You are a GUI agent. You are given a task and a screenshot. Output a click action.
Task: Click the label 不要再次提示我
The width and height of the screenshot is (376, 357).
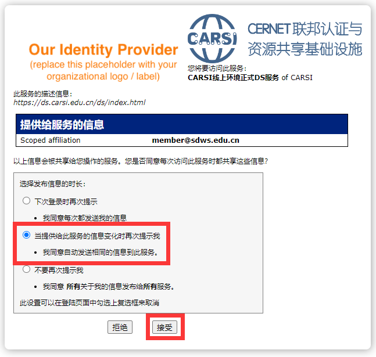tap(59, 271)
